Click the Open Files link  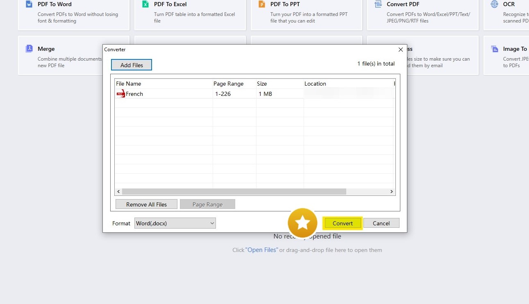click(261, 250)
